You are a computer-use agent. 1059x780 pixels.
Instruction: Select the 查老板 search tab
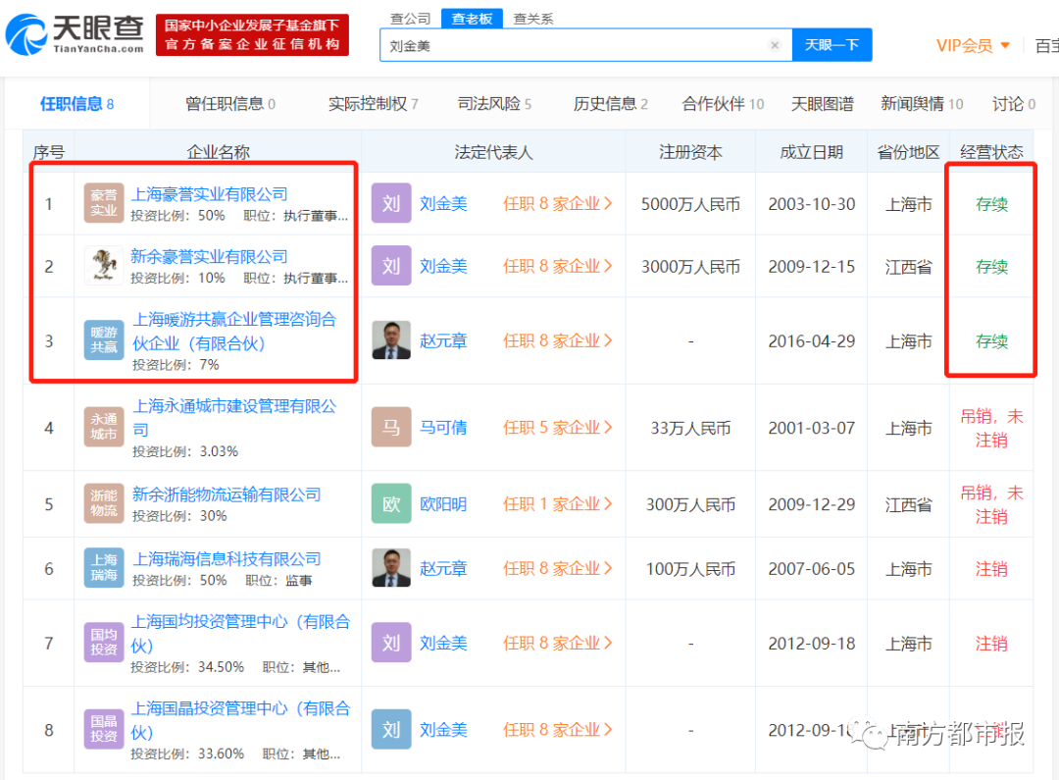click(472, 19)
